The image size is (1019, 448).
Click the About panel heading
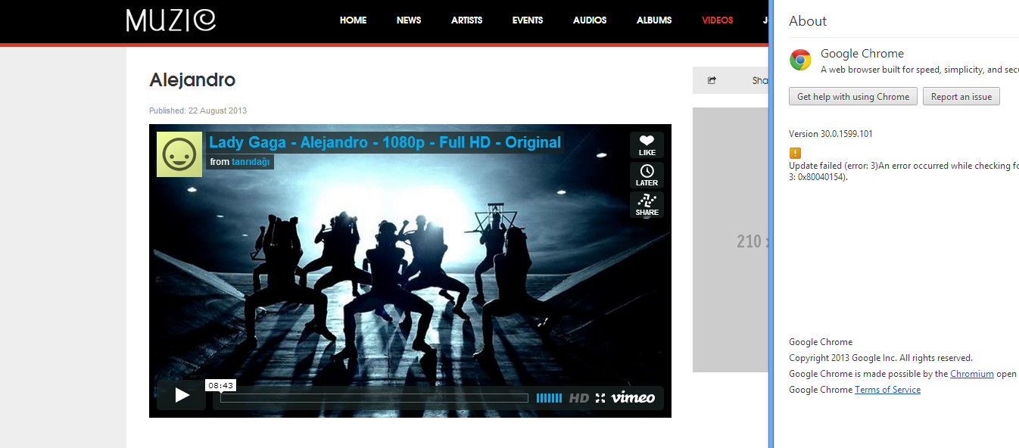[x=808, y=21]
